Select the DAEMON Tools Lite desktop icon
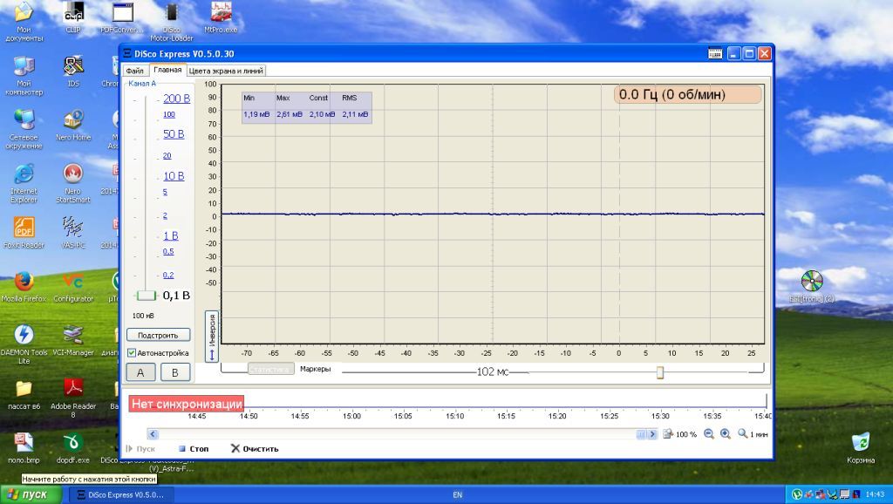893x504 pixels. tap(24, 344)
